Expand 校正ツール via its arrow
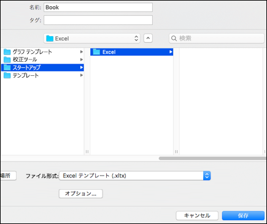The image size is (267, 224). (82, 59)
